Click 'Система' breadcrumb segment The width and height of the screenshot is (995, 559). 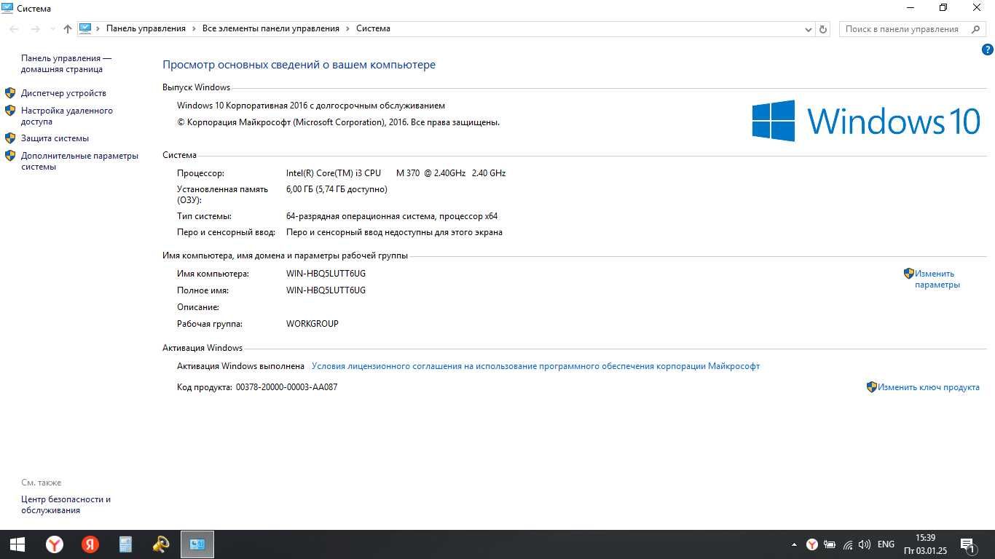click(373, 28)
